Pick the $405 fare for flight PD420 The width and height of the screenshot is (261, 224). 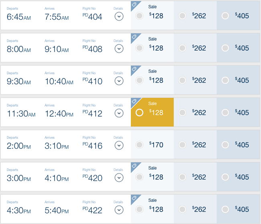(x=225, y=177)
